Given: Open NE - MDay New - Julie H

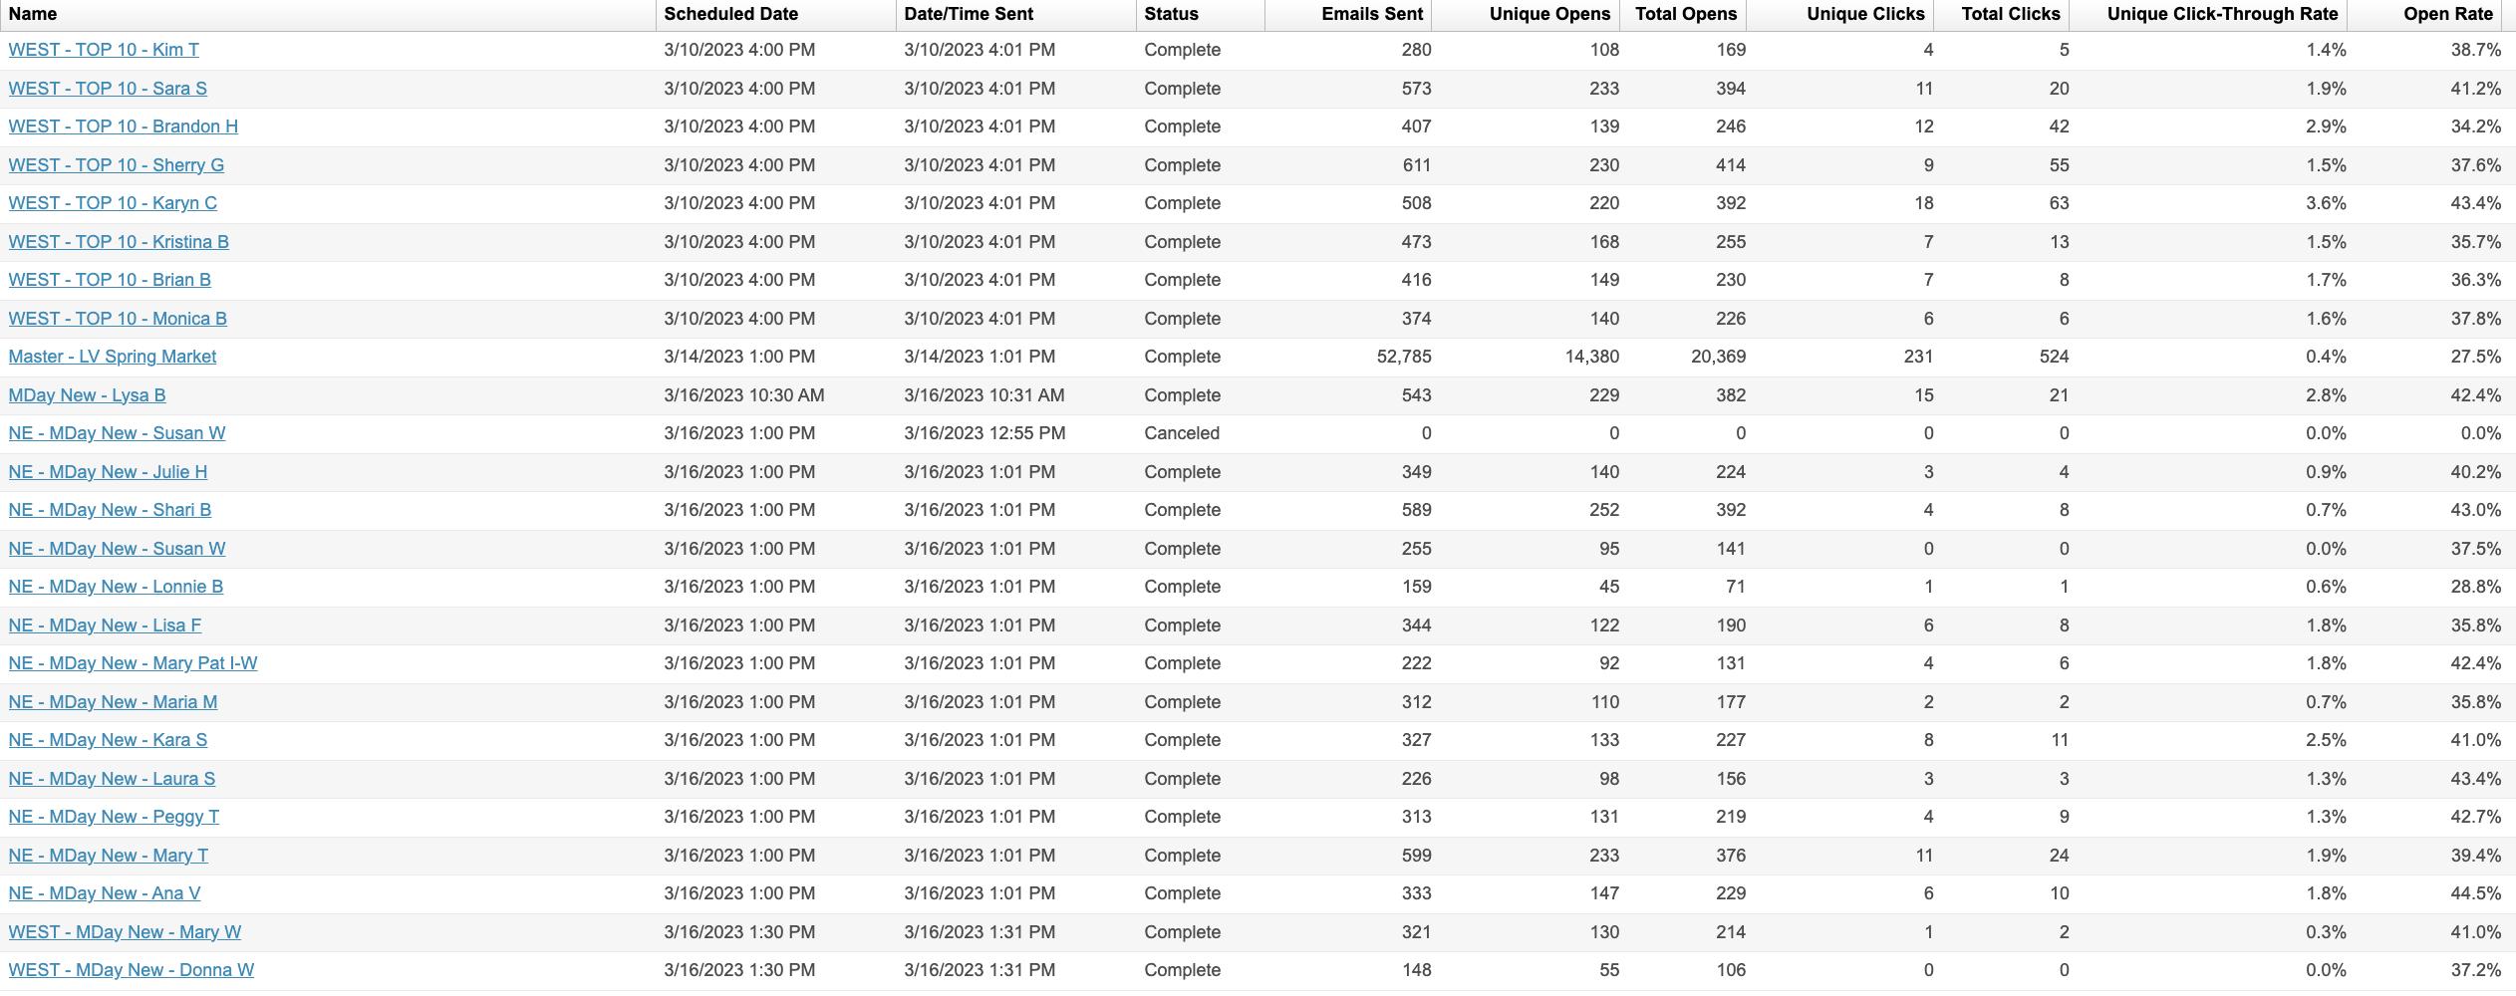Looking at the screenshot, I should [108, 472].
